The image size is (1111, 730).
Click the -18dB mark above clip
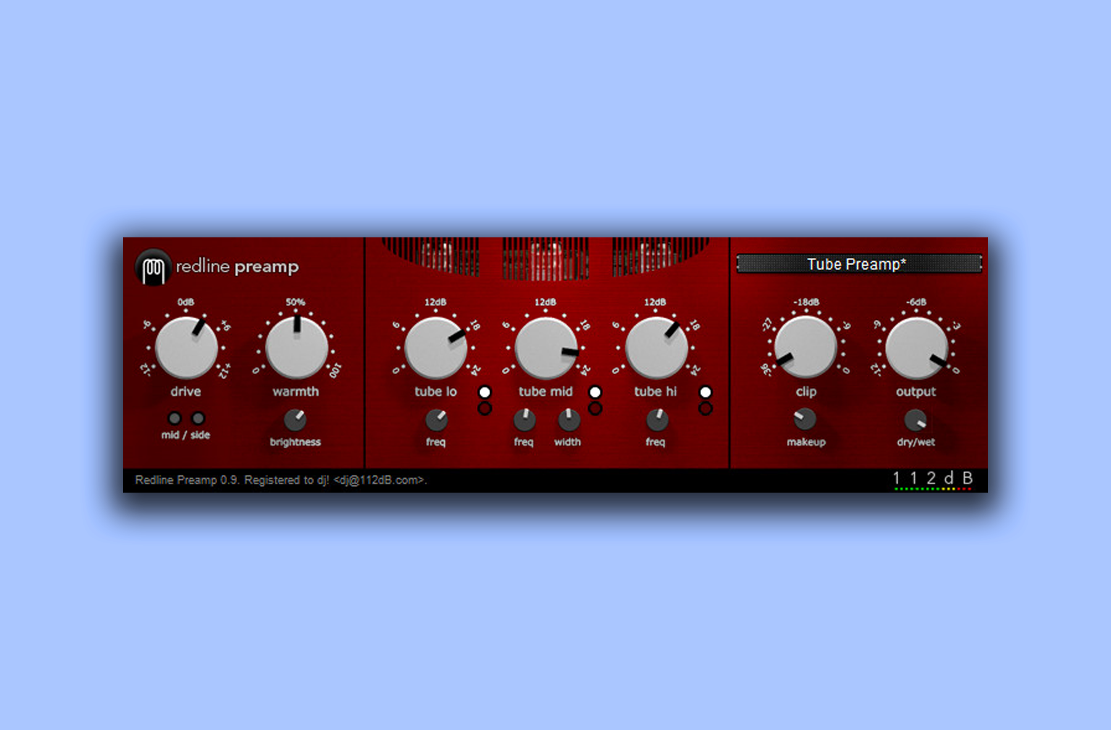[806, 302]
